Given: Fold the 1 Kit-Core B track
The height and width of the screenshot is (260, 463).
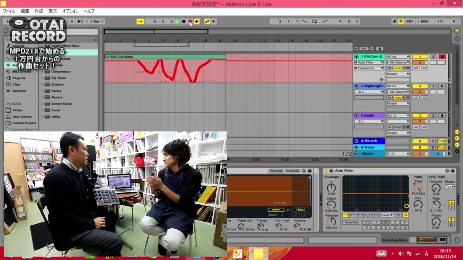Looking at the screenshot, I should tap(356, 57).
